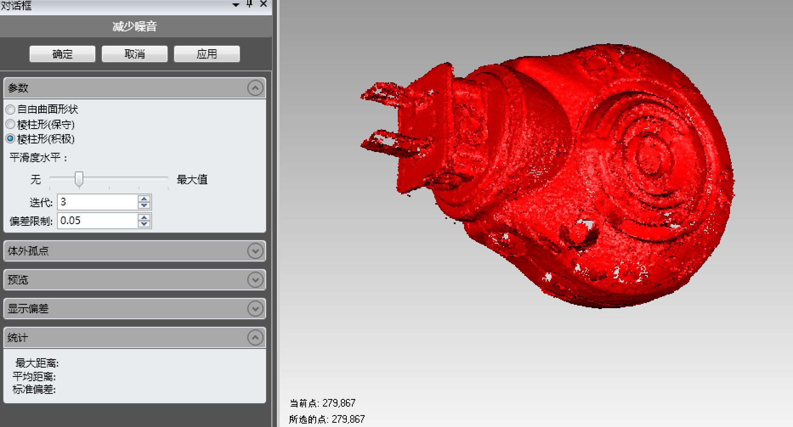Click the 当前点: 279,867 status text

click(x=323, y=403)
